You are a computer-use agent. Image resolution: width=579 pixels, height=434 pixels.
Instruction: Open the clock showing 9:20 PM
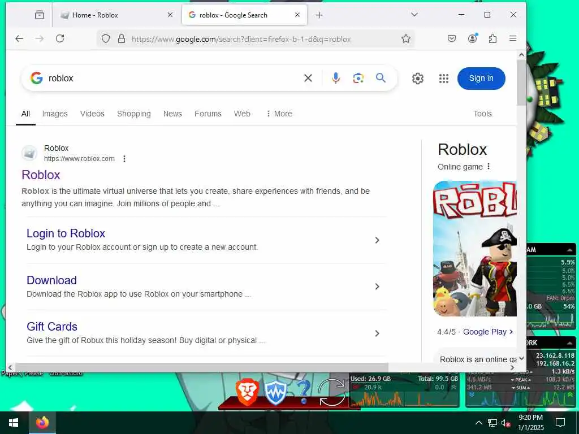(x=530, y=423)
